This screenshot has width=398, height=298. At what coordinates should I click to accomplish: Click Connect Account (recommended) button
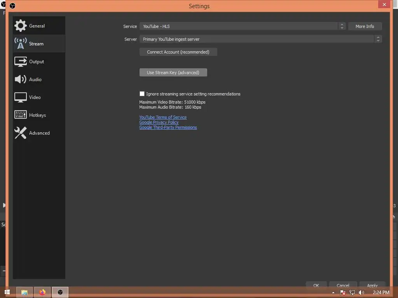coord(178,52)
